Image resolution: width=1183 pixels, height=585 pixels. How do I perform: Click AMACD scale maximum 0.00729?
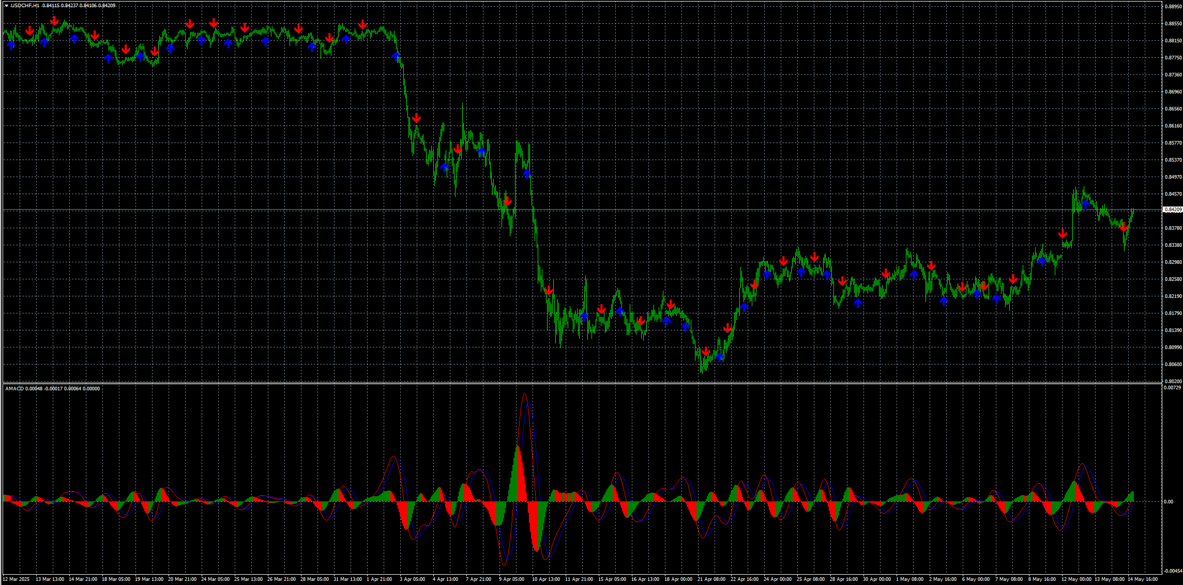pyautogui.click(x=1173, y=387)
